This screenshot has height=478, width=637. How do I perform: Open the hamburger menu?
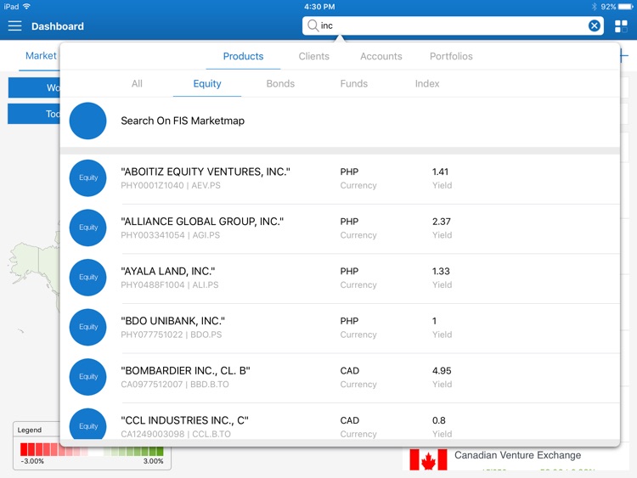coord(14,26)
